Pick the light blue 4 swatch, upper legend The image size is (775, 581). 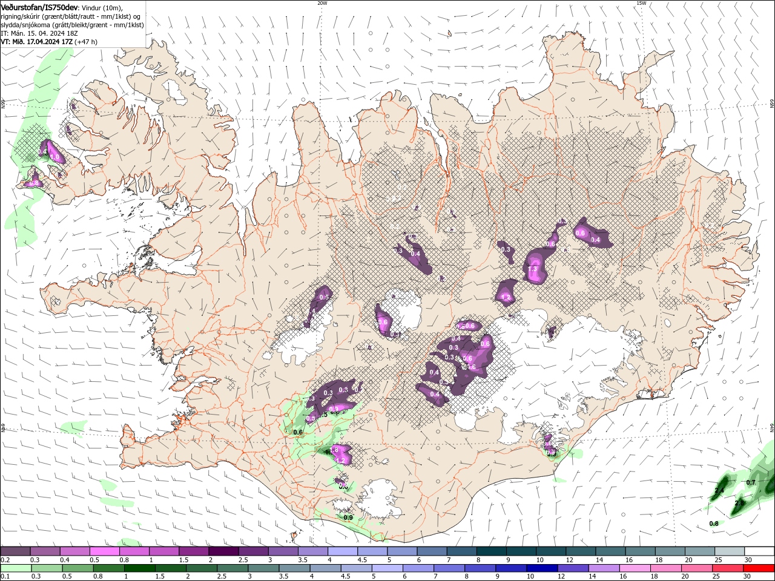coord(343,551)
